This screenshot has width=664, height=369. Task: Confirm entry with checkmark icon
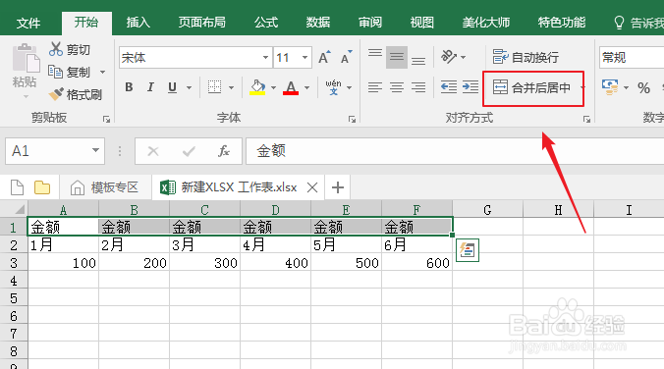coord(189,151)
